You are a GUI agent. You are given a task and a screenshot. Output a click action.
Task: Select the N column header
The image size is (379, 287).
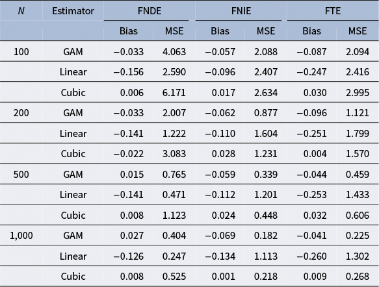(x=21, y=11)
